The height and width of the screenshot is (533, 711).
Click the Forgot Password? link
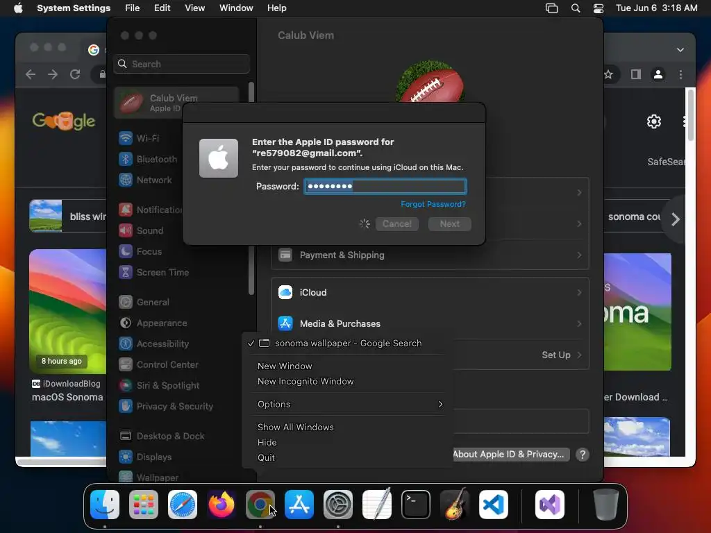click(x=433, y=205)
